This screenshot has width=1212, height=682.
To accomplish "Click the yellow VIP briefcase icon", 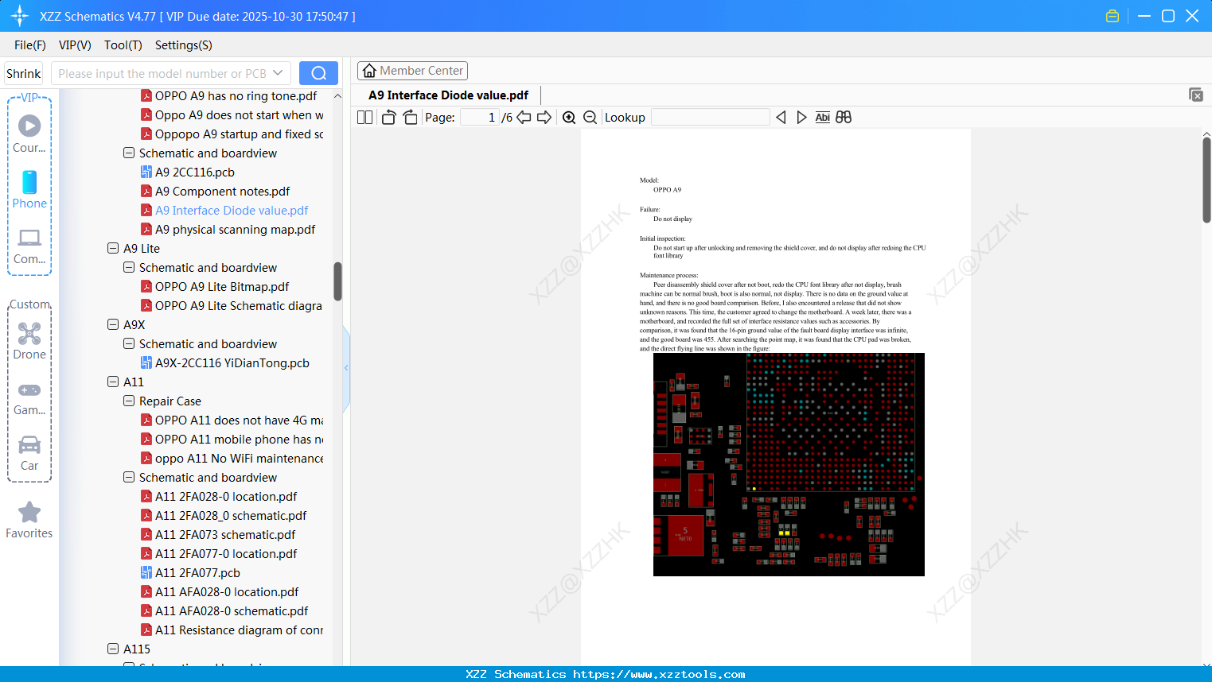I will tap(1113, 16).
